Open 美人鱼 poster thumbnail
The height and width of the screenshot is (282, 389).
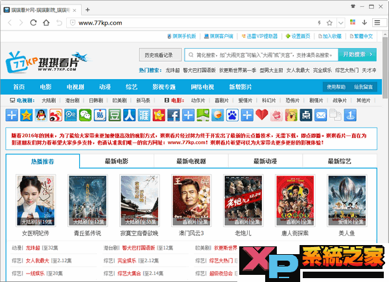[347, 200]
